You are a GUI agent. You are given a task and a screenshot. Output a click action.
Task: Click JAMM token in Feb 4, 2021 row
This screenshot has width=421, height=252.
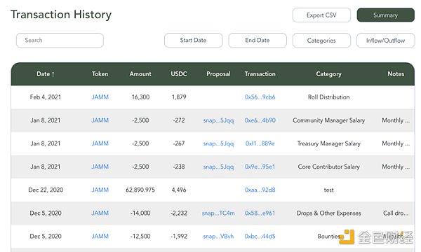(100, 97)
